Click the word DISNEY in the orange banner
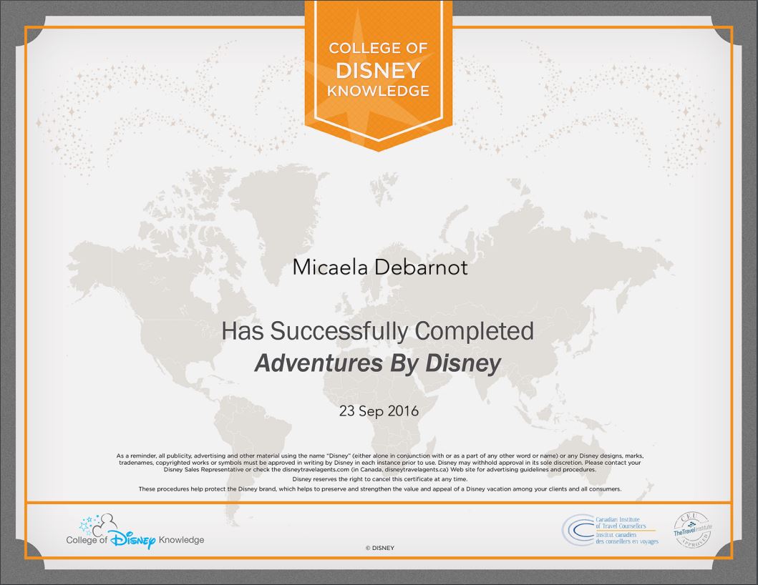Image resolution: width=758 pixels, height=585 pixels. (x=379, y=70)
